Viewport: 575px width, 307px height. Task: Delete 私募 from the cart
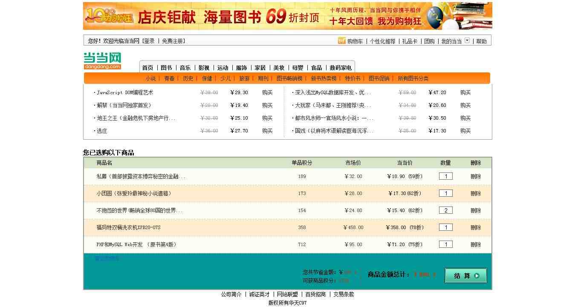[476, 176]
